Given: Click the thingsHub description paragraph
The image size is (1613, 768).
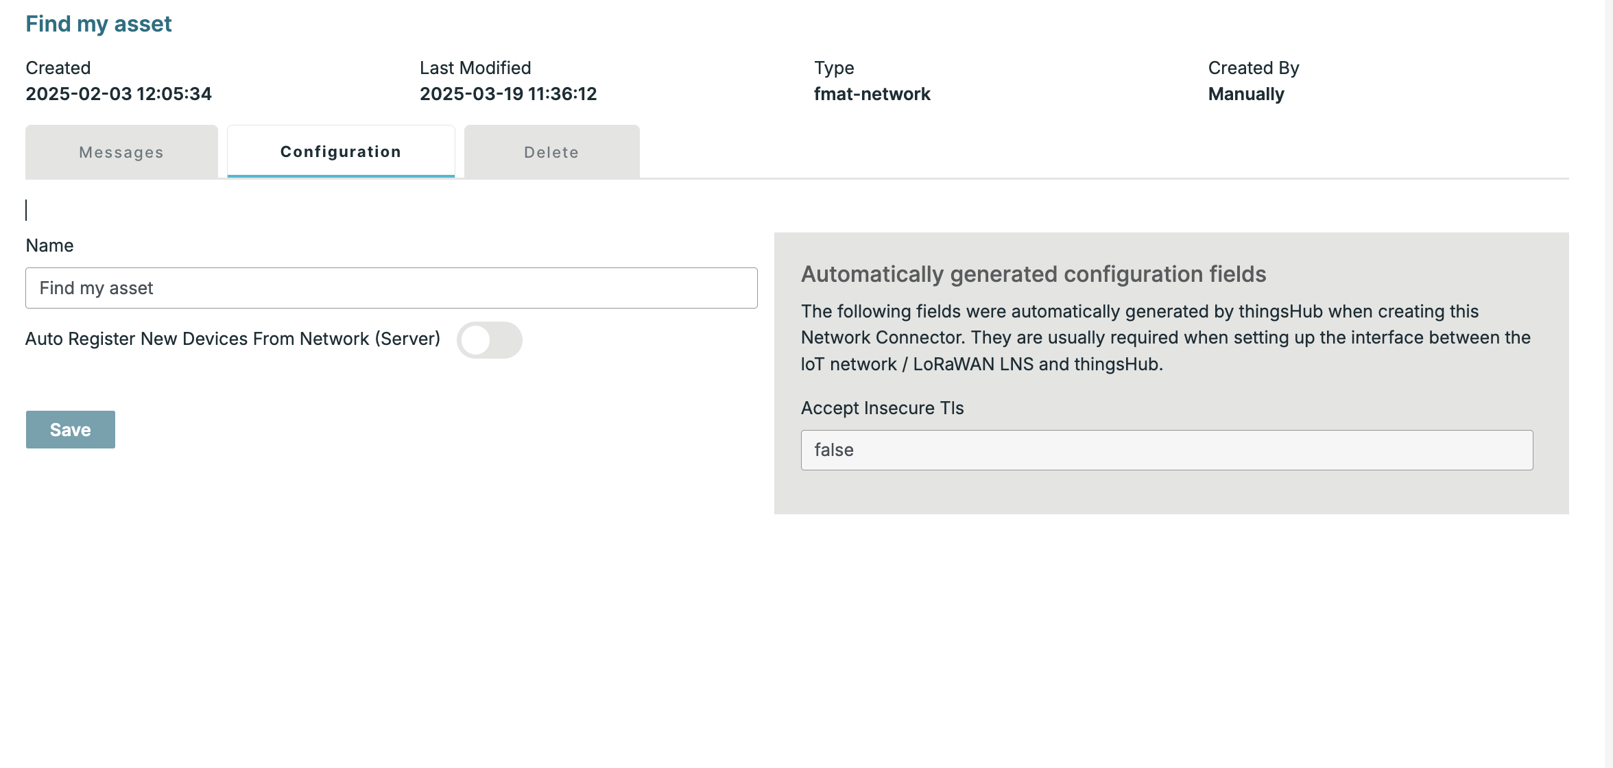Looking at the screenshot, I should pyautogui.click(x=1165, y=337).
